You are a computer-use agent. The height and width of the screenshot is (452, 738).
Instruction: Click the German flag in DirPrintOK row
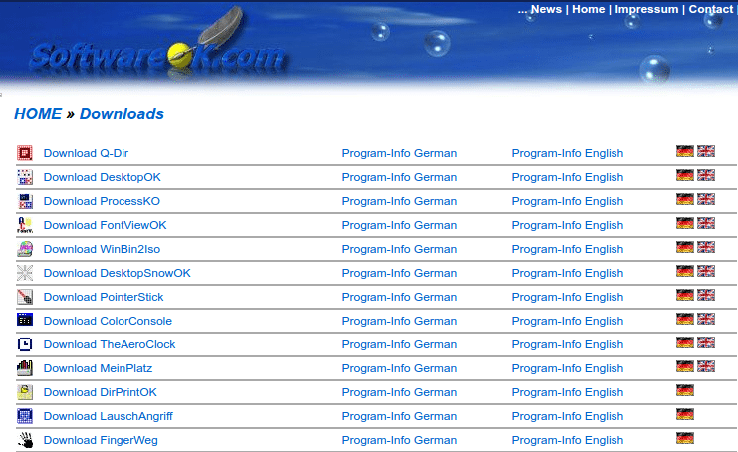coord(685,390)
